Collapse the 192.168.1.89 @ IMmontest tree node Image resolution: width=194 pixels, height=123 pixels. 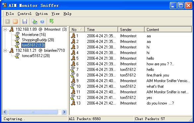[x=5, y=29]
